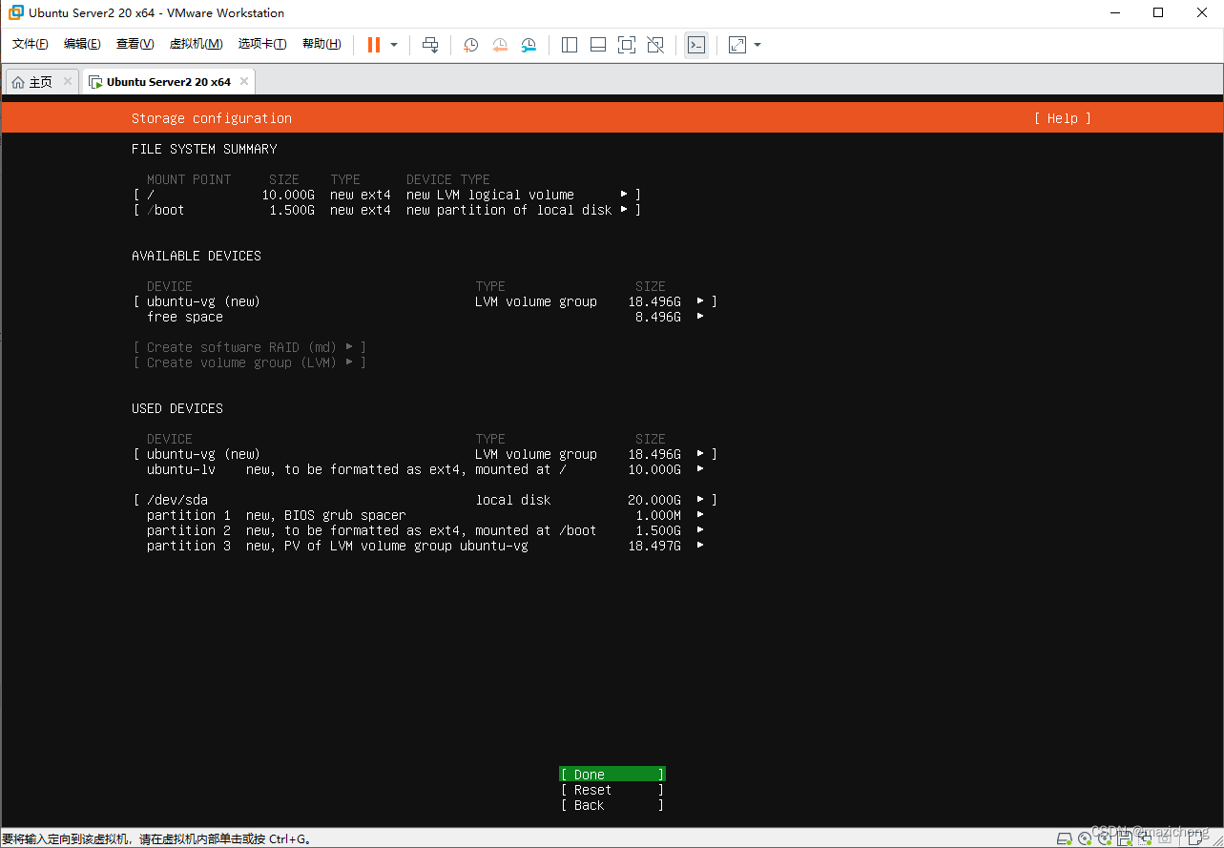This screenshot has width=1224, height=848.
Task: Click the Storage configuration header title
Action: point(212,118)
